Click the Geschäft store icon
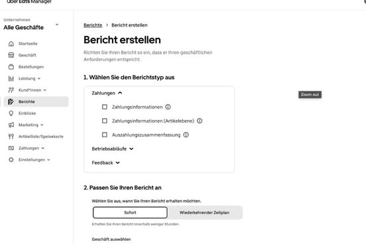 [x=11, y=55]
